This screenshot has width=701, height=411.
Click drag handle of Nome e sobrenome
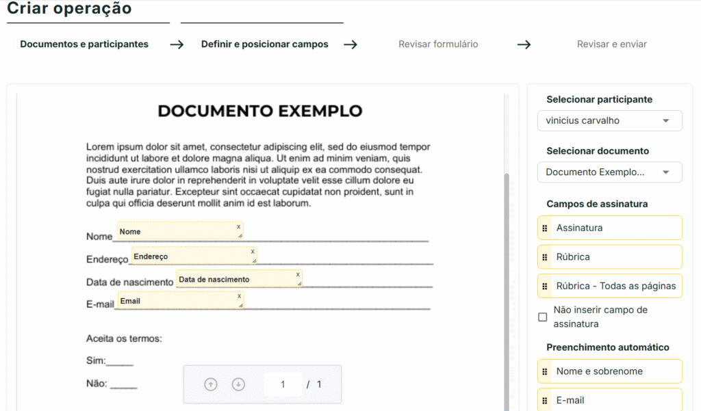[x=545, y=371]
